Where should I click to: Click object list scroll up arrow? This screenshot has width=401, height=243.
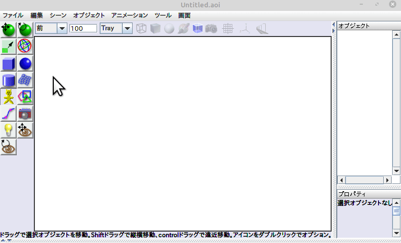(396, 35)
